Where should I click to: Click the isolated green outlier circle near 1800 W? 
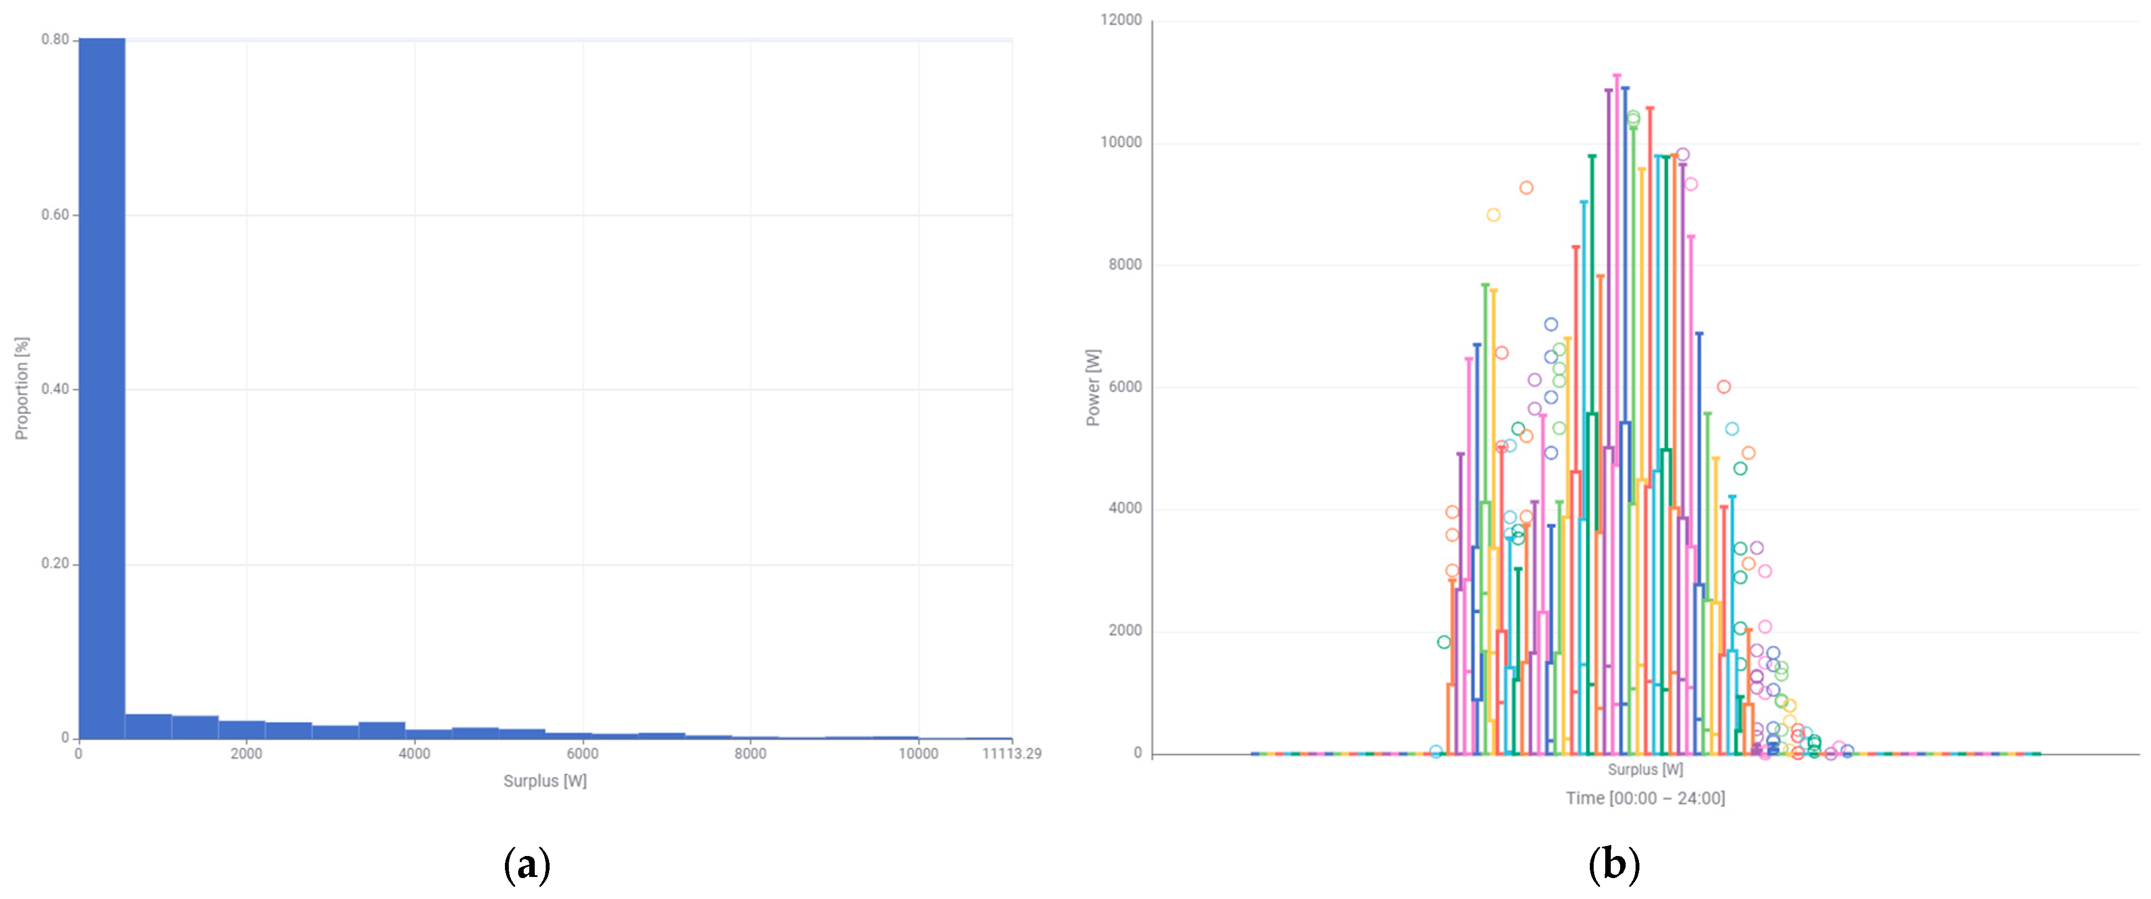click(x=1444, y=642)
